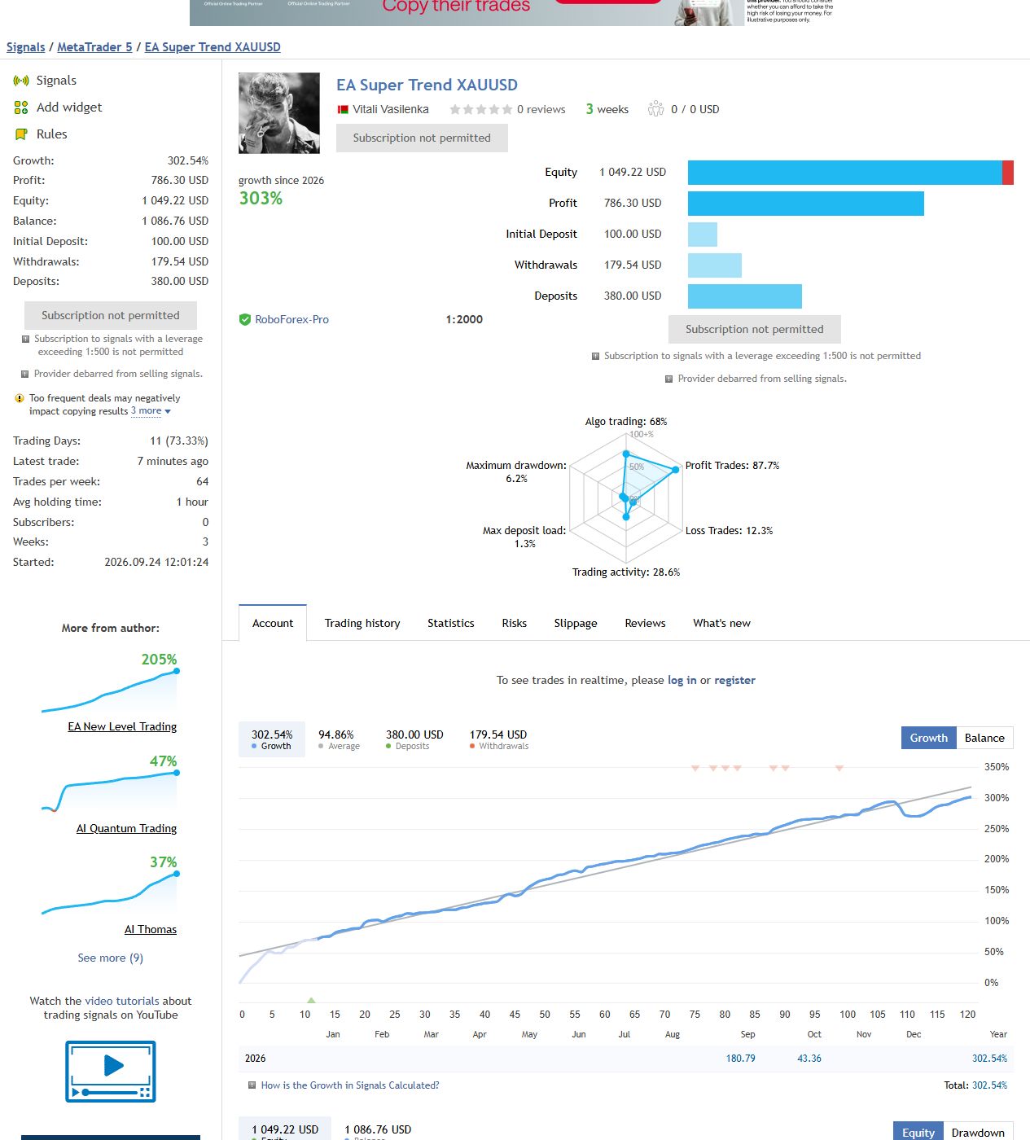This screenshot has height=1140, width=1030.
Task: Select the 302.54% Growth legend item
Action: click(x=272, y=739)
